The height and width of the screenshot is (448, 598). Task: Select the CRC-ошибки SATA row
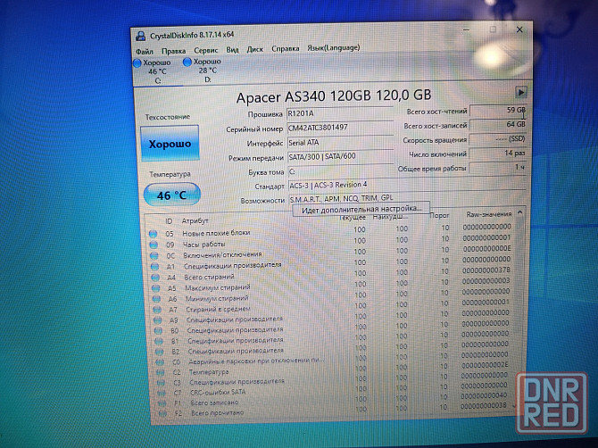coord(334,390)
